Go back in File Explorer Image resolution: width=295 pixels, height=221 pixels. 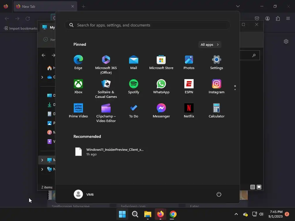[x=44, y=55]
